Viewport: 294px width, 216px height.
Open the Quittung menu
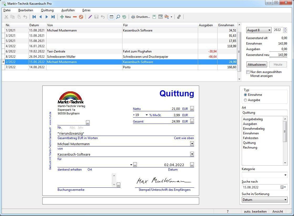[x=47, y=10]
